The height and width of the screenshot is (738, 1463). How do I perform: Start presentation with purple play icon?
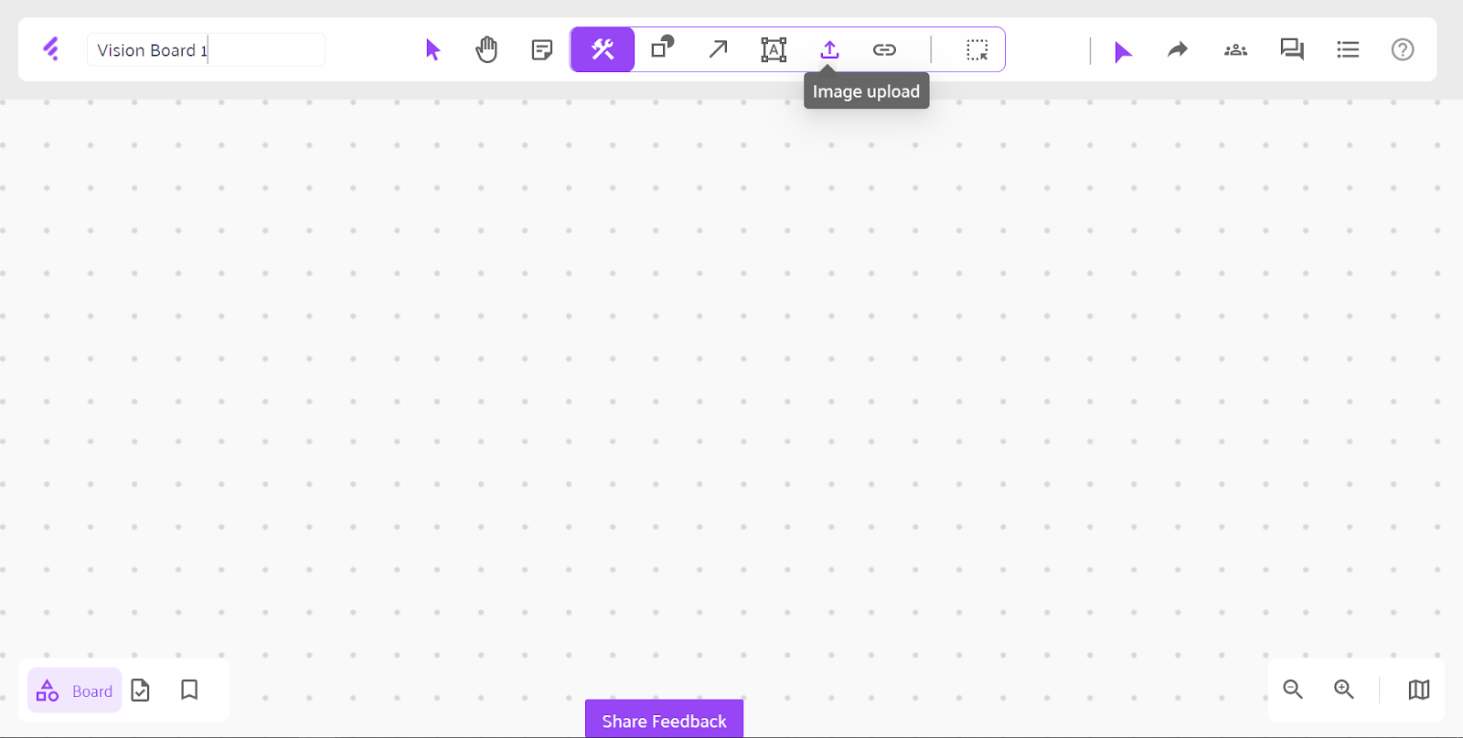[x=1123, y=52]
